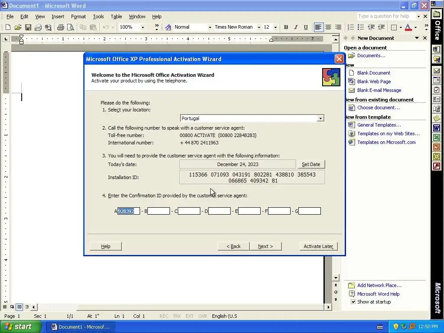The height and width of the screenshot is (333, 444).
Task: Open the Blank Web Page link
Action: tap(374, 82)
